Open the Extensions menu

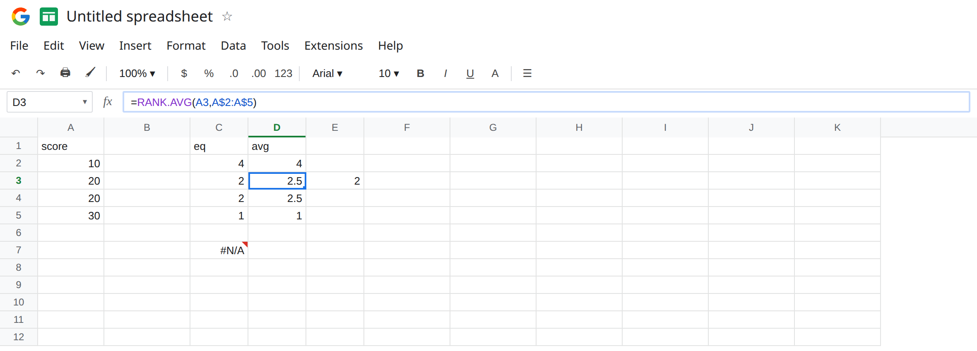333,46
